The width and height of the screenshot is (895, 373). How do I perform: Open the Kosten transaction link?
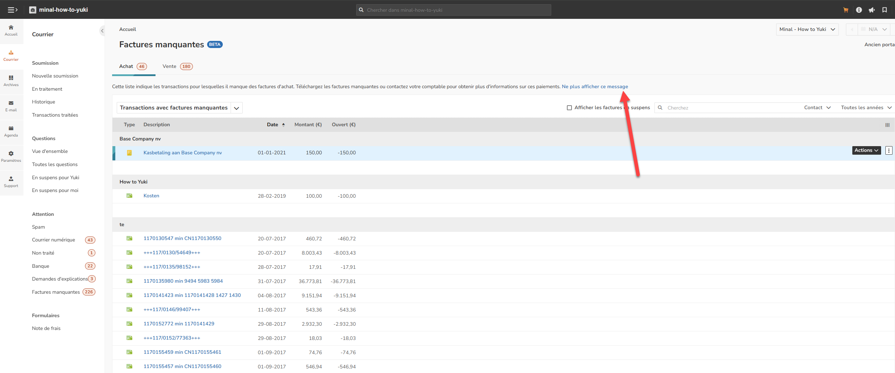tap(151, 196)
